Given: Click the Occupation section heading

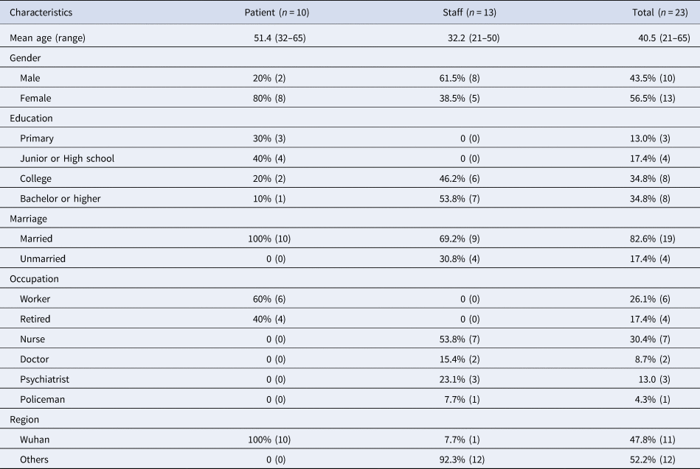Looking at the screenshot, I should coord(34,279).
